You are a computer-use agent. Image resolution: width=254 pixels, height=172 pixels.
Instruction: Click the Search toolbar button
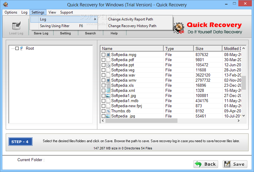tap(90, 33)
